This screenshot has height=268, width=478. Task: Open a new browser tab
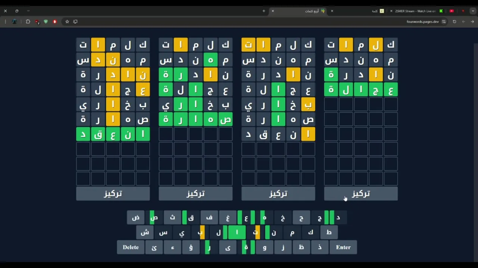264,11
